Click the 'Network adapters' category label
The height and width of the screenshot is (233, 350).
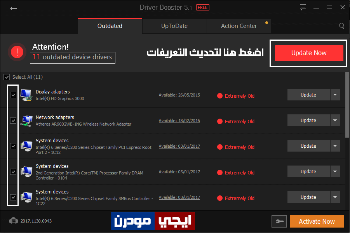click(55, 117)
